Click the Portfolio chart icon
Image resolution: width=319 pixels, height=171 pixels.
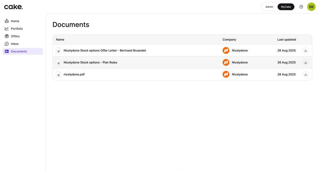7,29
